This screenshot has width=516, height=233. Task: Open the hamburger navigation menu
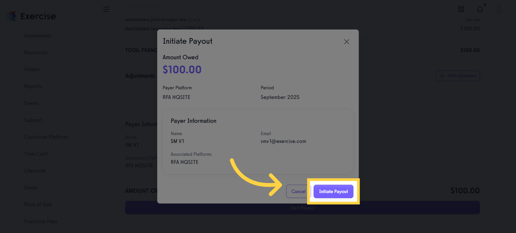click(x=106, y=9)
